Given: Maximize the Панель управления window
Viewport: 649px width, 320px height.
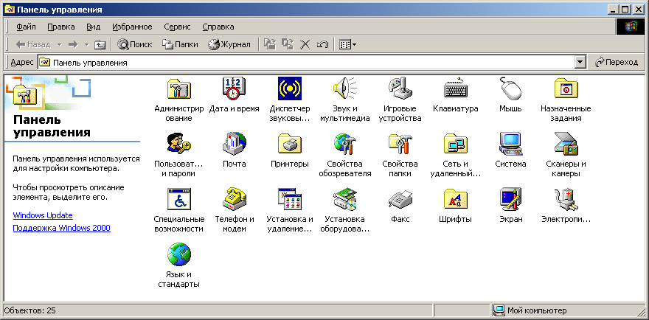Looking at the screenshot, I should pyautogui.click(x=625, y=9).
